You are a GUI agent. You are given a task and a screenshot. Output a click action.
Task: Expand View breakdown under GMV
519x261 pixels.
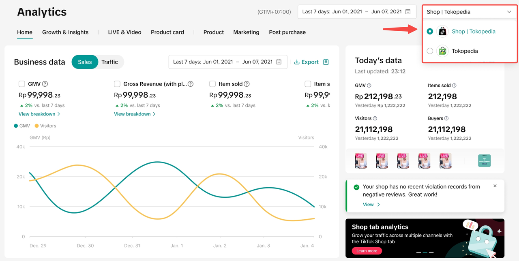point(39,114)
